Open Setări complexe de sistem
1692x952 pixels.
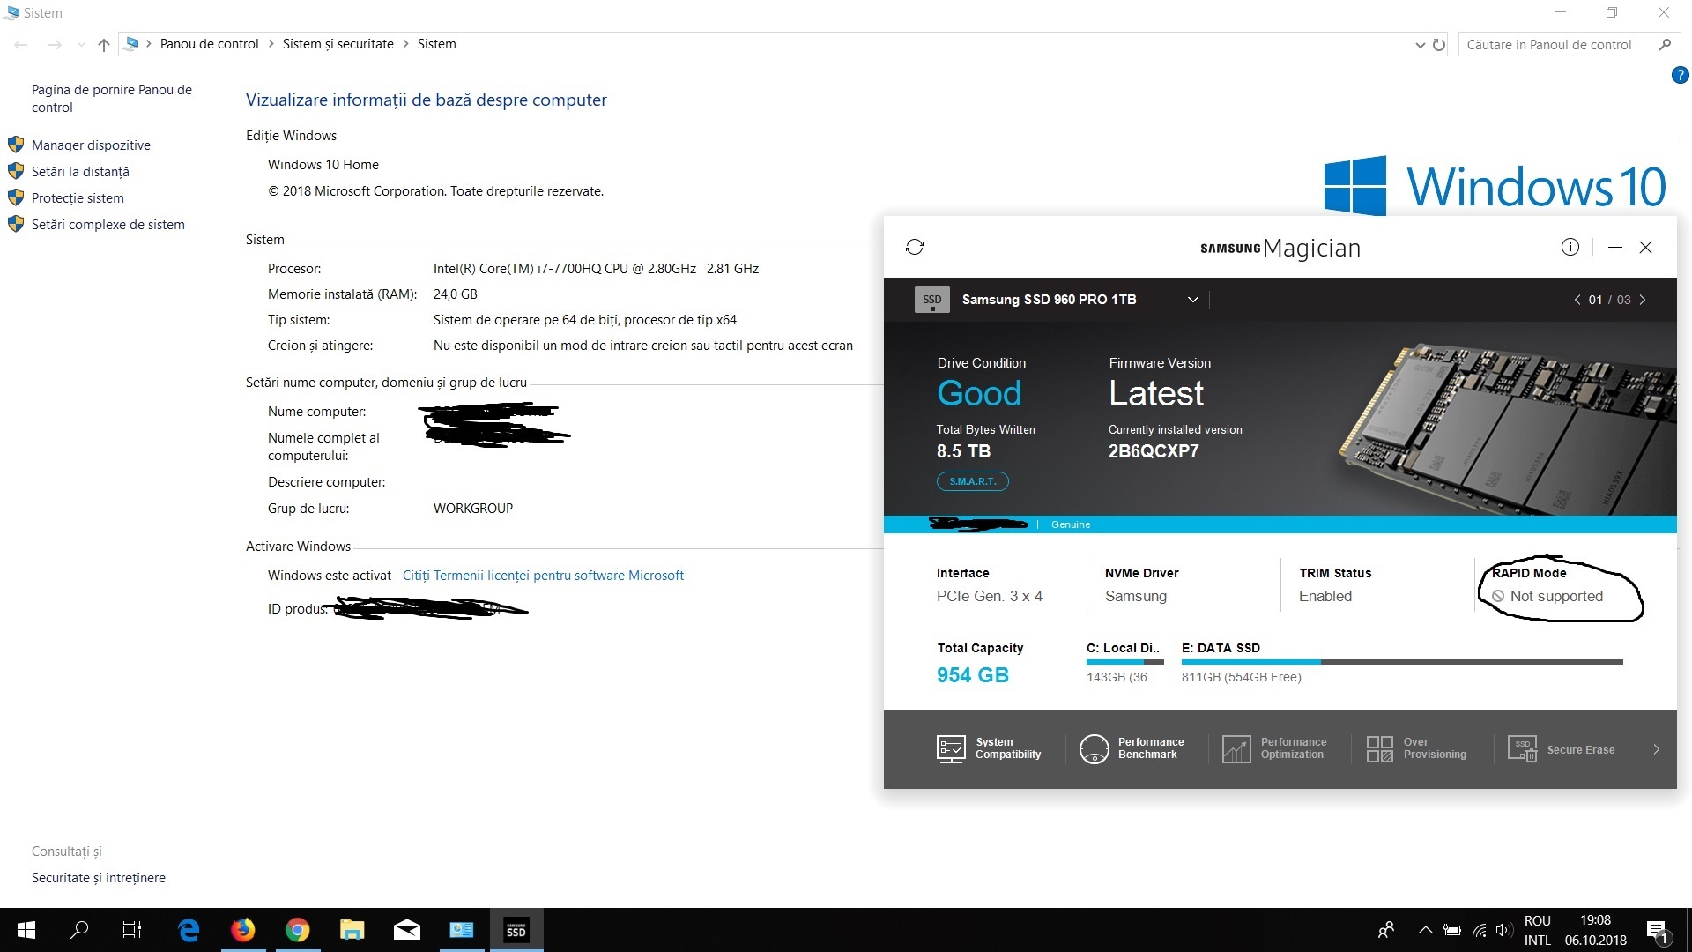108,224
